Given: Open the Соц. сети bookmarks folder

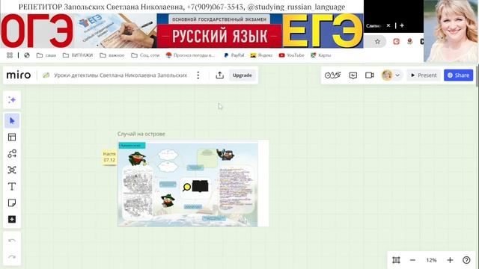Looking at the screenshot, I should [145, 55].
